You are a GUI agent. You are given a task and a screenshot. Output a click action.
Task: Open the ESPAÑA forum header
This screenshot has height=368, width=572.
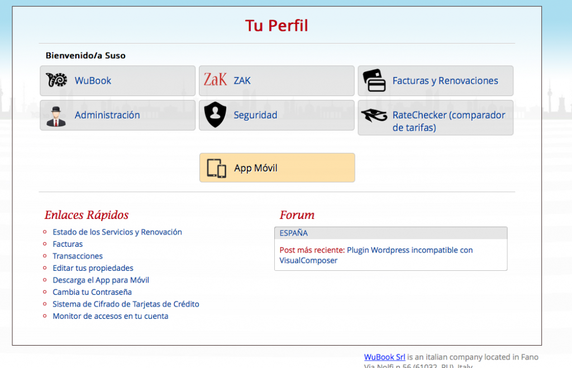coord(390,233)
